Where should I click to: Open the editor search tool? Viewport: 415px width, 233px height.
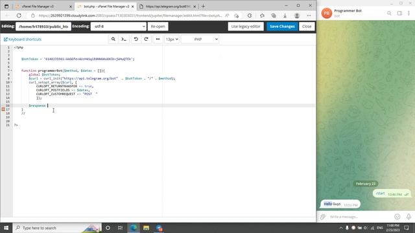[x=113, y=39]
